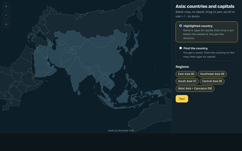Click the zoom out minus icon
Image resolution: width=242 pixels, height=151 pixels.
(6, 15)
